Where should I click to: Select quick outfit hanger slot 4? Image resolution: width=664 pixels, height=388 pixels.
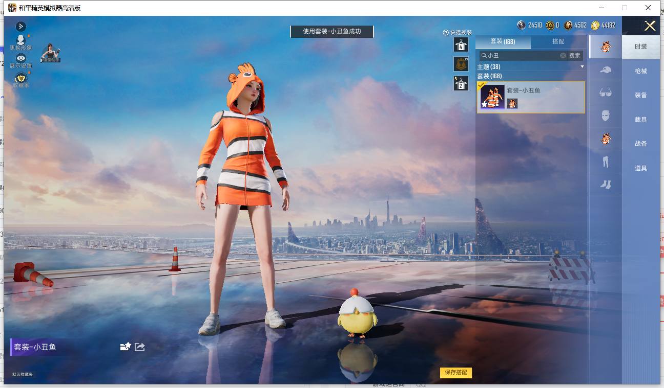pyautogui.click(x=461, y=45)
